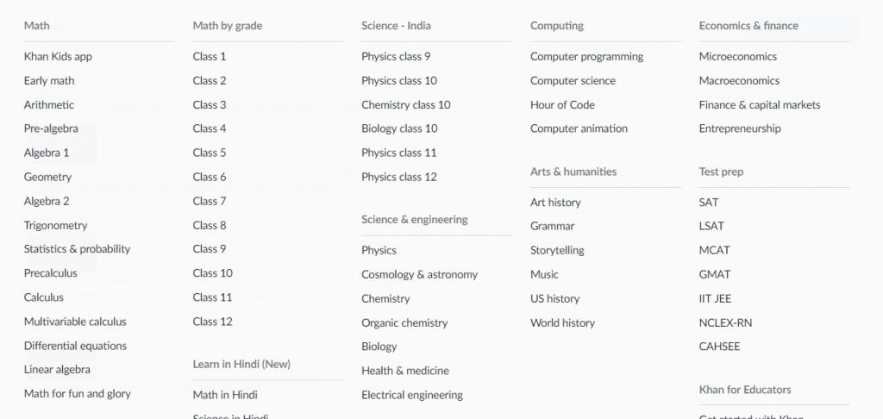Open Computer programming course
This screenshot has width=883, height=419.
coord(586,57)
